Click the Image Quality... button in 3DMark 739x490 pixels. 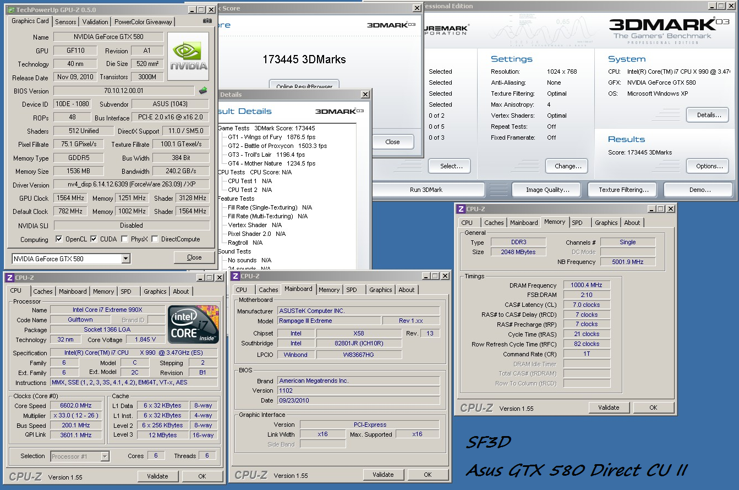[x=548, y=190]
